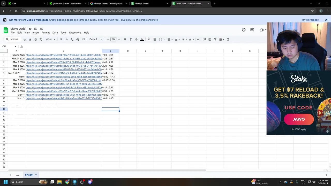Click the font size field showing 10
This screenshot has height=186, width=331.
pyautogui.click(x=113, y=39)
